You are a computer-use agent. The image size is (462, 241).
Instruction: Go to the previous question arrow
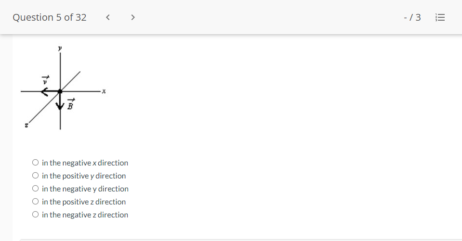(x=108, y=17)
